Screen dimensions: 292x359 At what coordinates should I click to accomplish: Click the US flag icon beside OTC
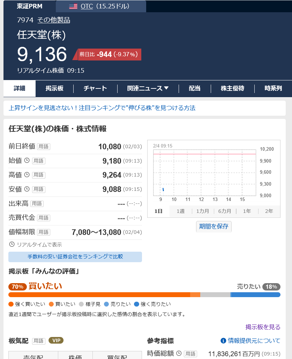tap(73, 6)
